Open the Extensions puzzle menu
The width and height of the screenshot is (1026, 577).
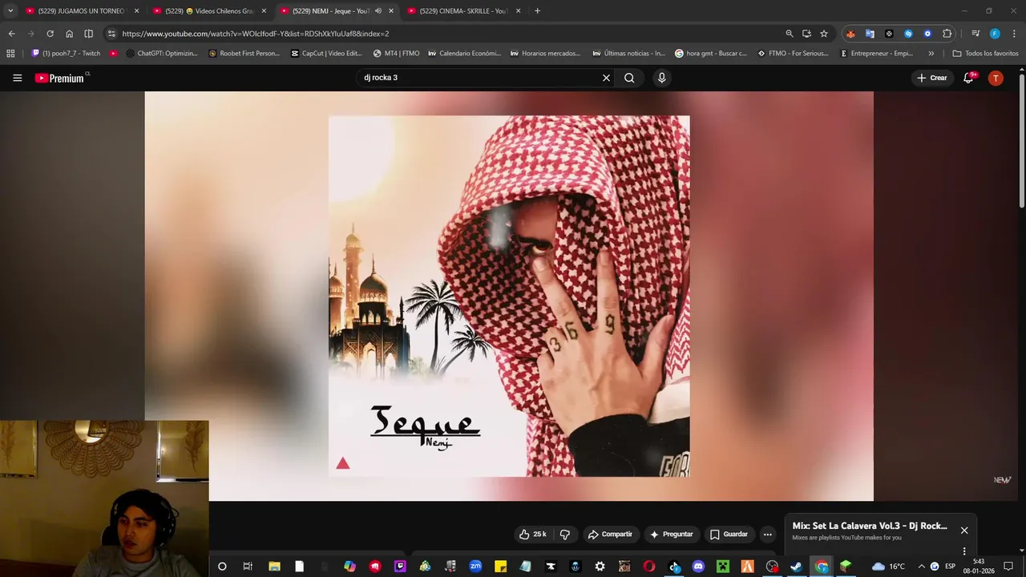click(x=947, y=34)
